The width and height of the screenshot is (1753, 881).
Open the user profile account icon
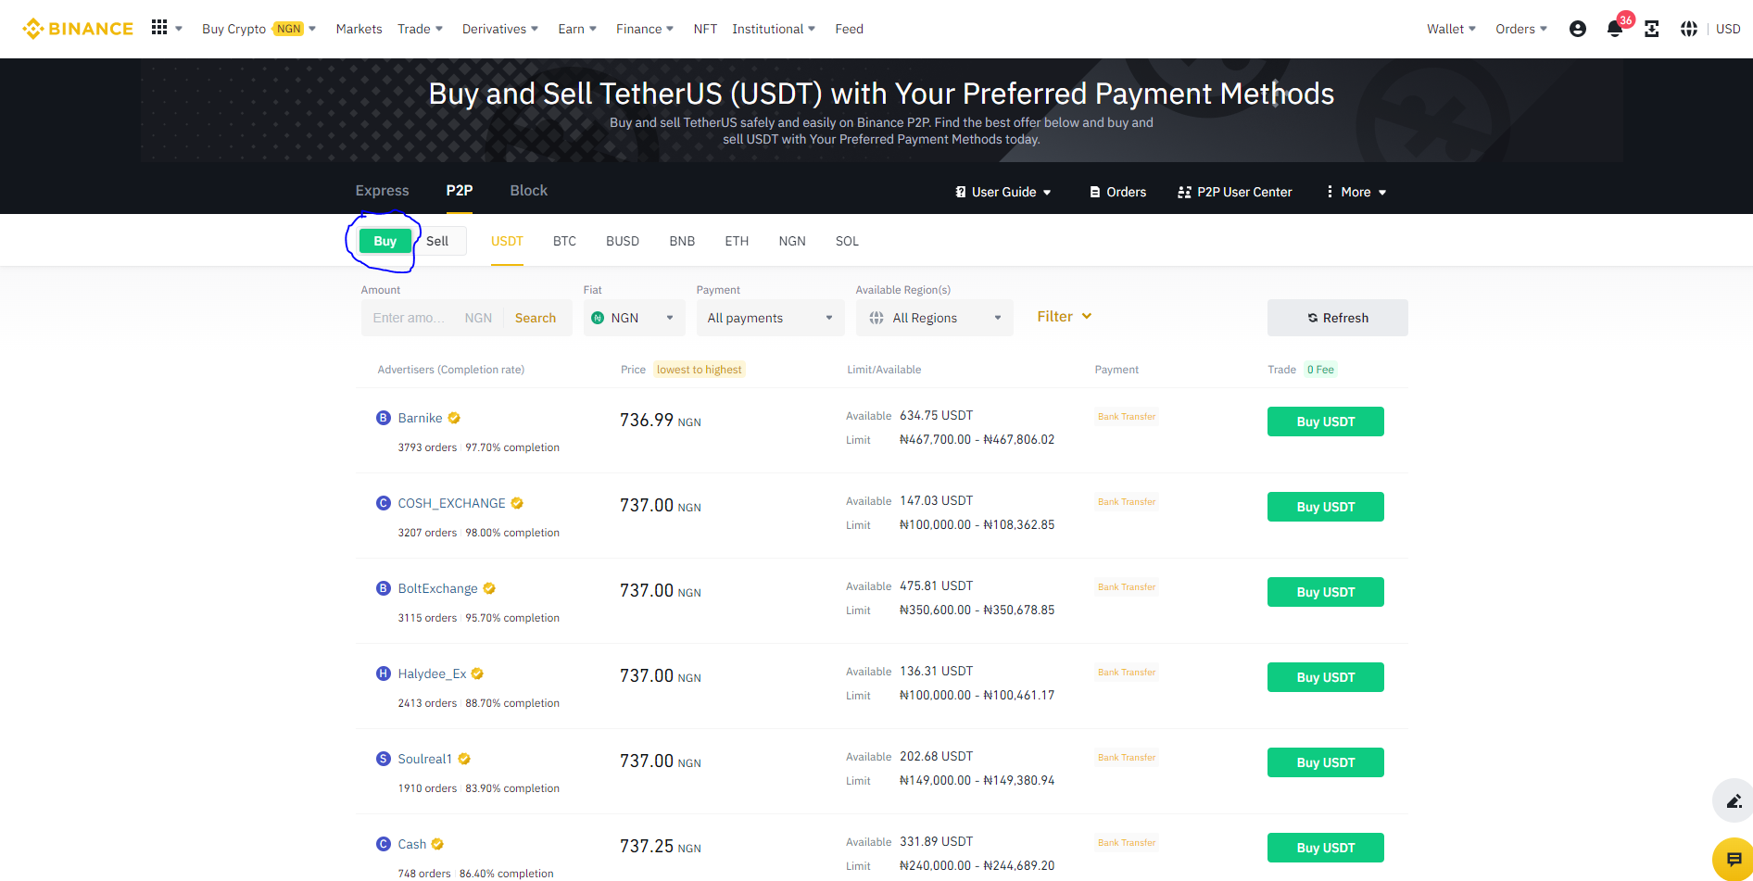pos(1577,29)
